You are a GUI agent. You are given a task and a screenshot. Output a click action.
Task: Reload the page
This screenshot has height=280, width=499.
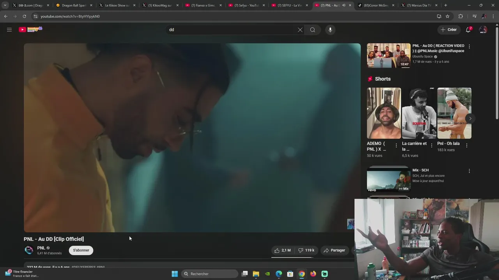(x=24, y=16)
